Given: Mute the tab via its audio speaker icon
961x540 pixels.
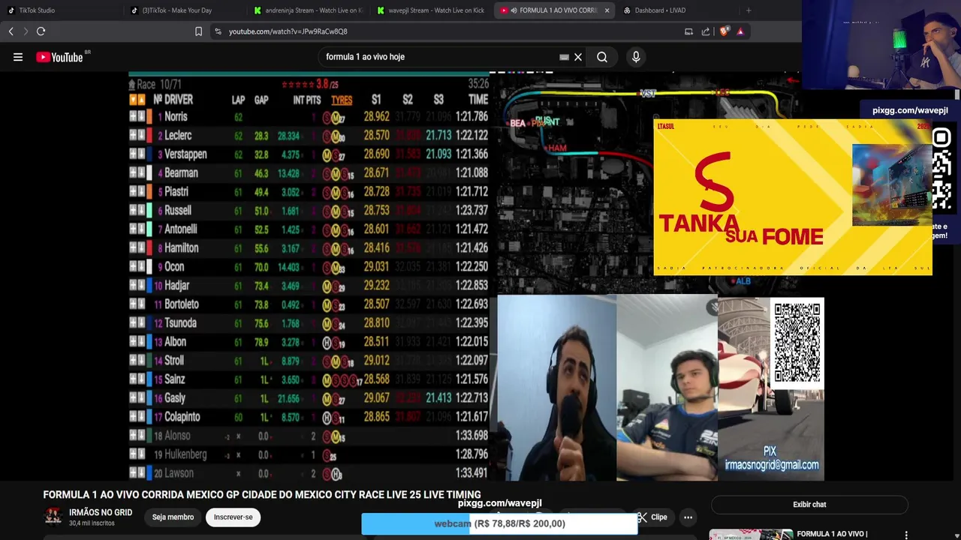Looking at the screenshot, I should [514, 10].
